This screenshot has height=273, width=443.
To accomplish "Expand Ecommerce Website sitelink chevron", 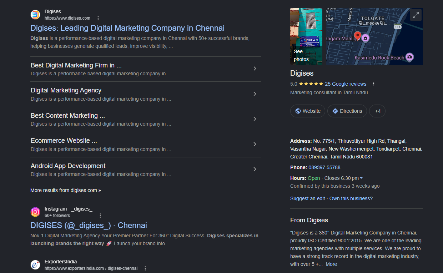I will [x=255, y=144].
